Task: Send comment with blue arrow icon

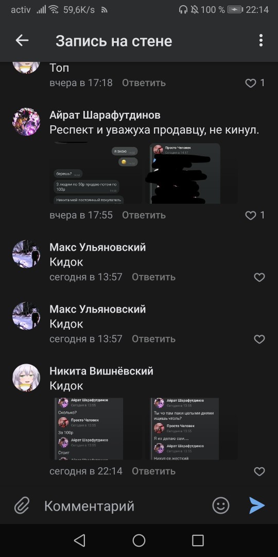Action: pyautogui.click(x=257, y=505)
